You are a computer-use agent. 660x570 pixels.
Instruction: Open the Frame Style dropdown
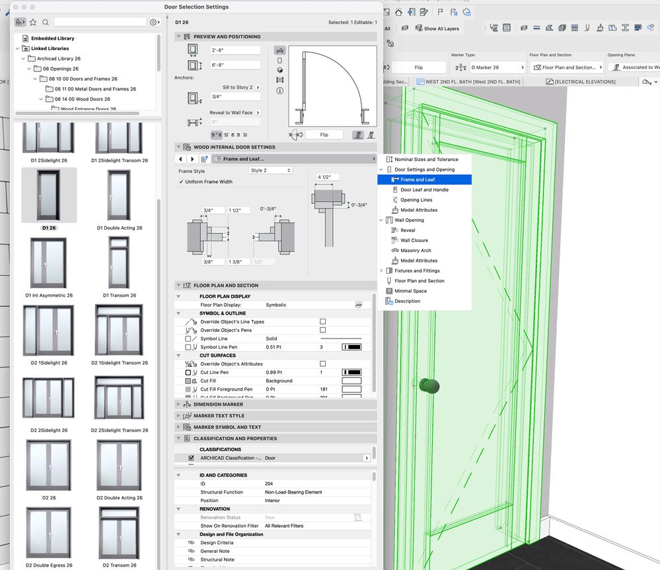[270, 170]
